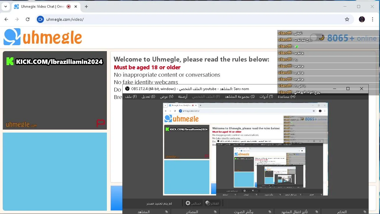Float the المشاهد scenes dock
This screenshot has width=380, height=214.
coord(167,212)
